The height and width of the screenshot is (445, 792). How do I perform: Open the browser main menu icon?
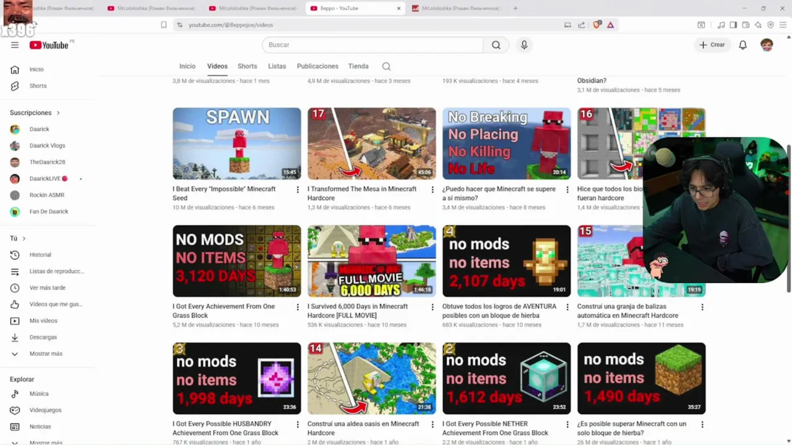(783, 25)
